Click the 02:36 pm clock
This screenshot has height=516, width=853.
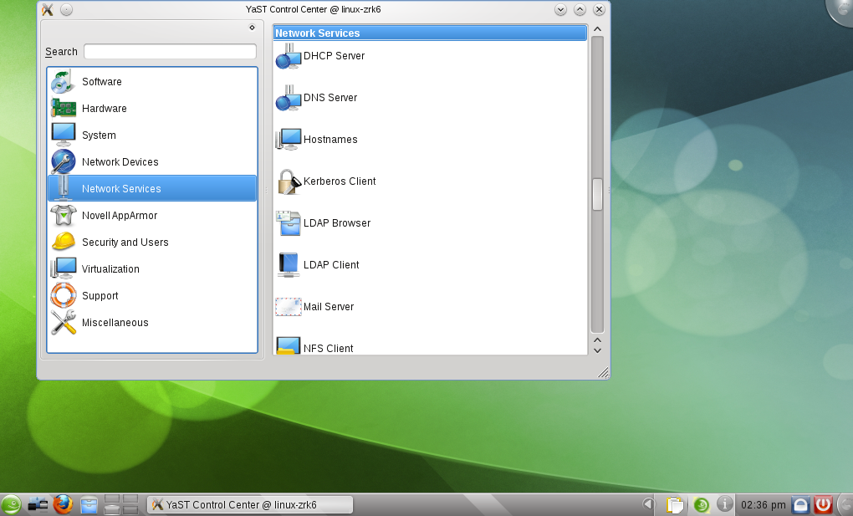pos(764,505)
